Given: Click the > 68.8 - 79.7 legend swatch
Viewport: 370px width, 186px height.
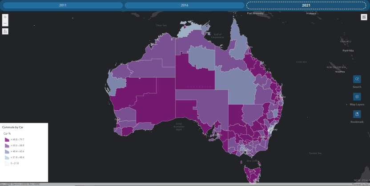Looking at the screenshot, I should [x=6, y=139].
